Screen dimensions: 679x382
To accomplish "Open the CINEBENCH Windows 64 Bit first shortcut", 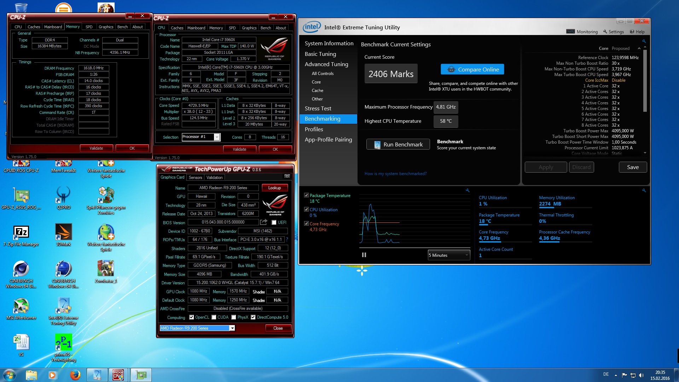I will coord(21,274).
